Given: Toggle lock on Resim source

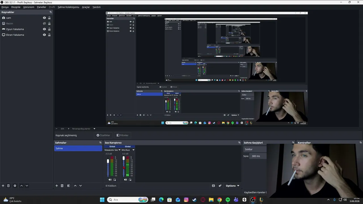Looking at the screenshot, I should [x=49, y=24].
